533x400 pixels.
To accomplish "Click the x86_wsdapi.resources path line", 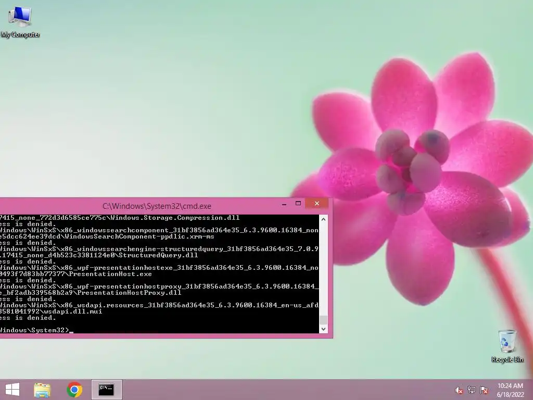I will pyautogui.click(x=159, y=305).
